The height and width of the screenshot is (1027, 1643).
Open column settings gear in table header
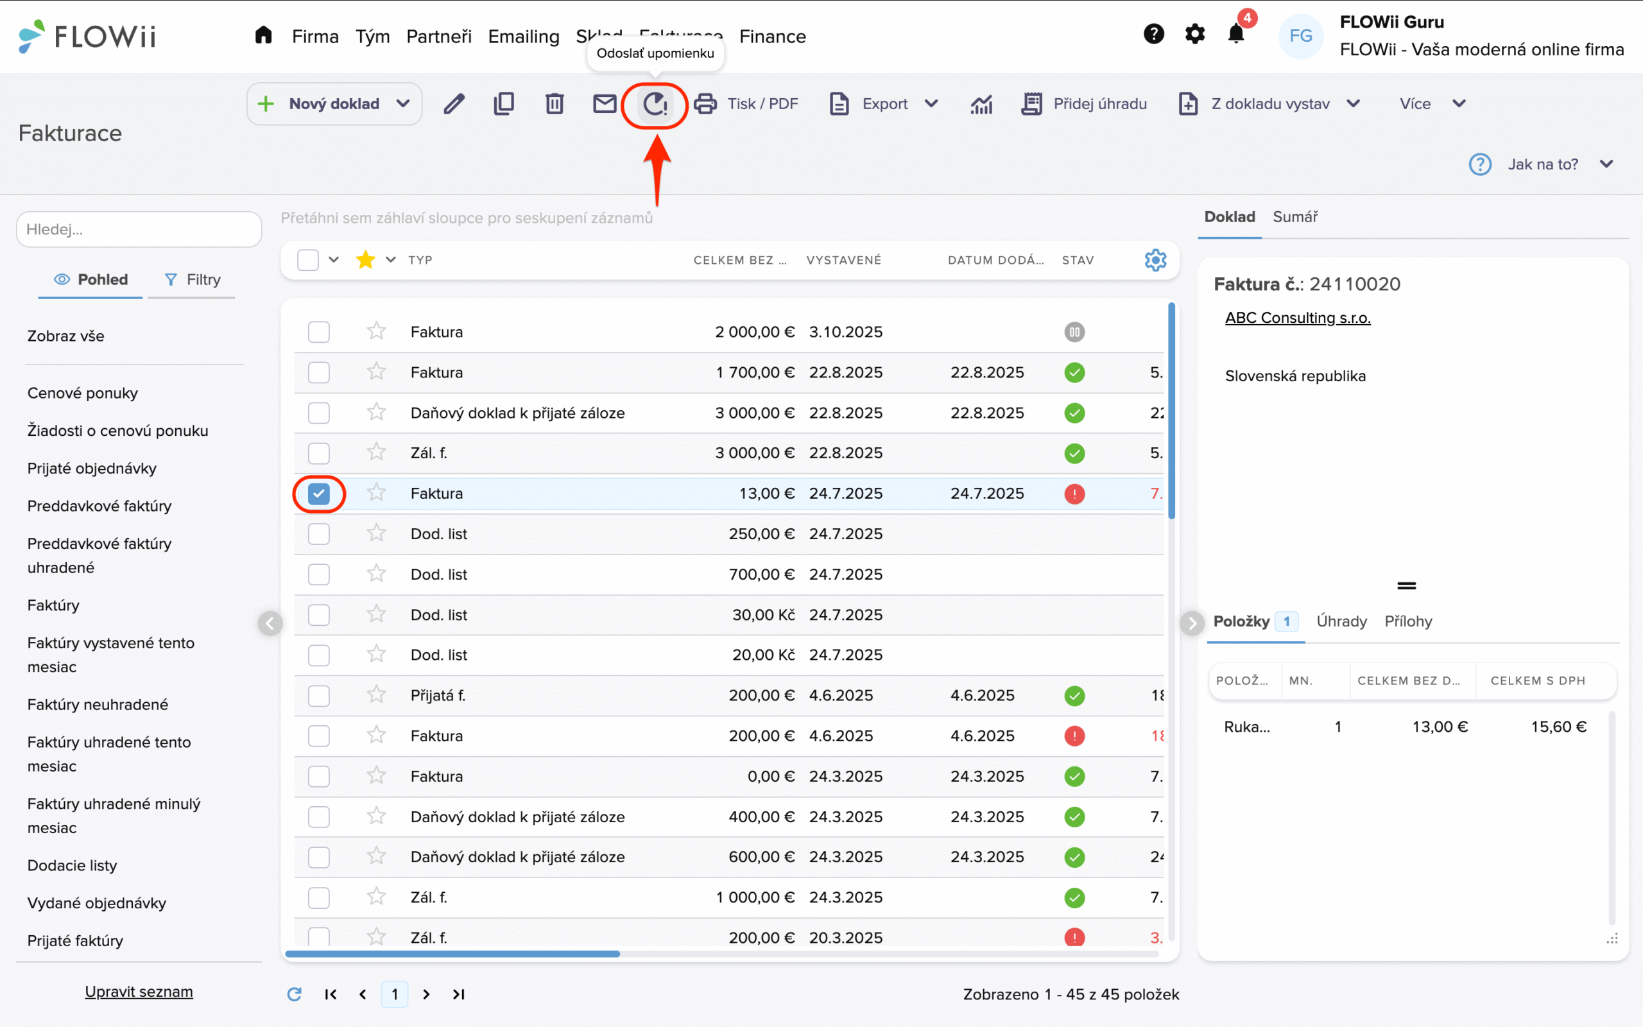1155,259
